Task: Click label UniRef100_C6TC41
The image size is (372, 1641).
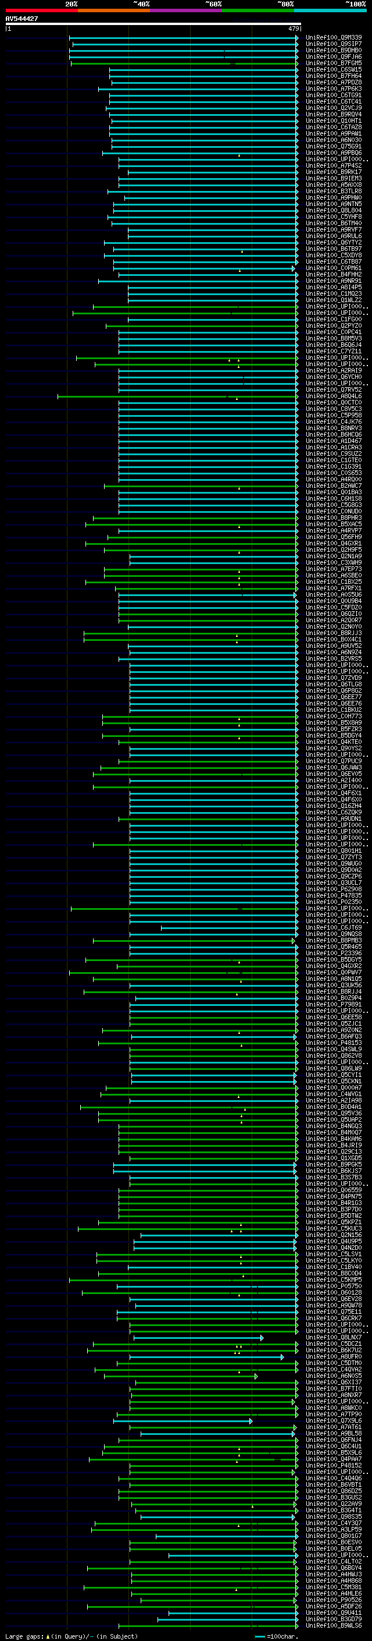Action: click(334, 101)
